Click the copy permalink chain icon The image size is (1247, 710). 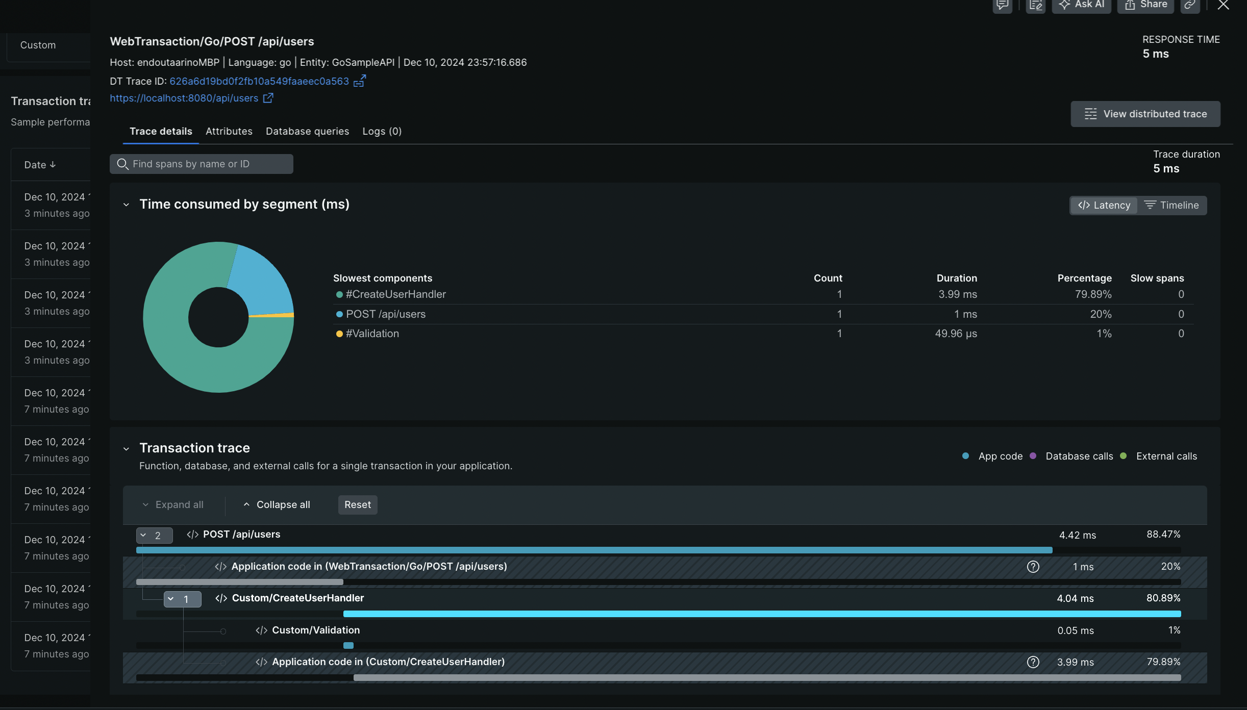(1189, 5)
